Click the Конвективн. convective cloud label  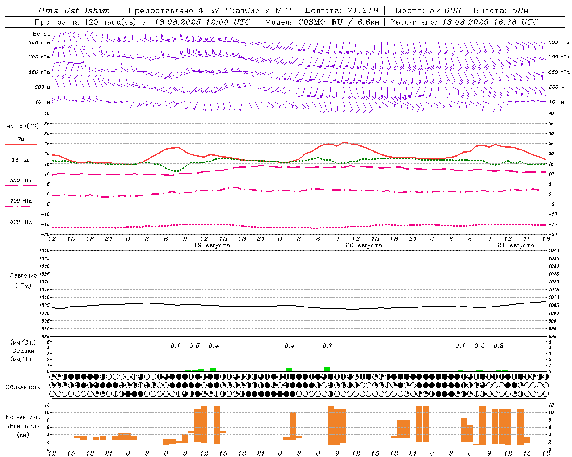23,417
